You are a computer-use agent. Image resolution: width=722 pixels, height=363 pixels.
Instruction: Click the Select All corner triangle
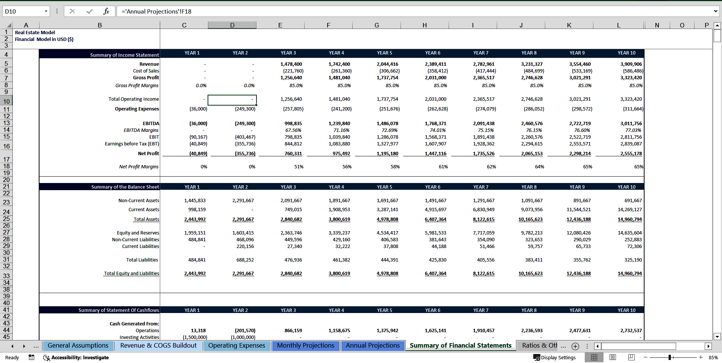coord(8,25)
